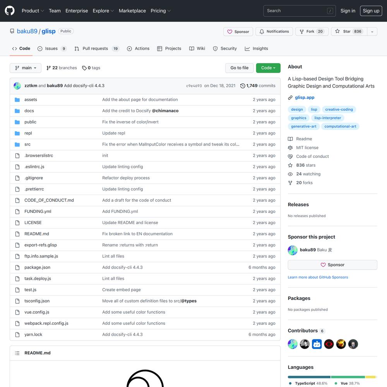Open the README.md file row
387x387 pixels.
[x=36, y=234]
